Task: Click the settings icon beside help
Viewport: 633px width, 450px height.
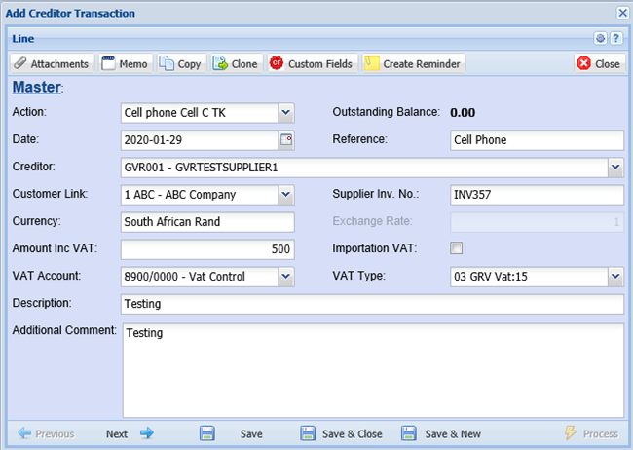Action: coord(601,38)
